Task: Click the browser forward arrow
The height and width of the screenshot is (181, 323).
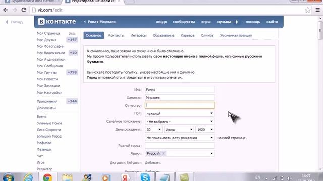Action: [x=15, y=10]
